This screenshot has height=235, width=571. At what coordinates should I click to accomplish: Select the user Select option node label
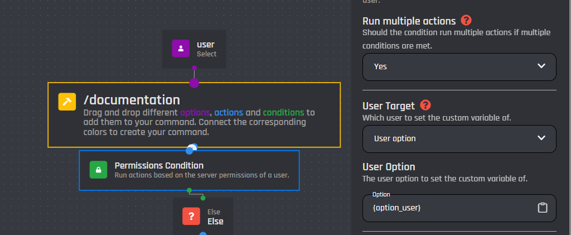[206, 45]
